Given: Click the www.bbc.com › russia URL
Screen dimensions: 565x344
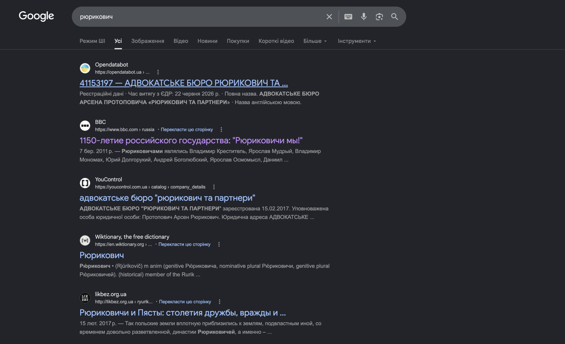Looking at the screenshot, I should [125, 130].
